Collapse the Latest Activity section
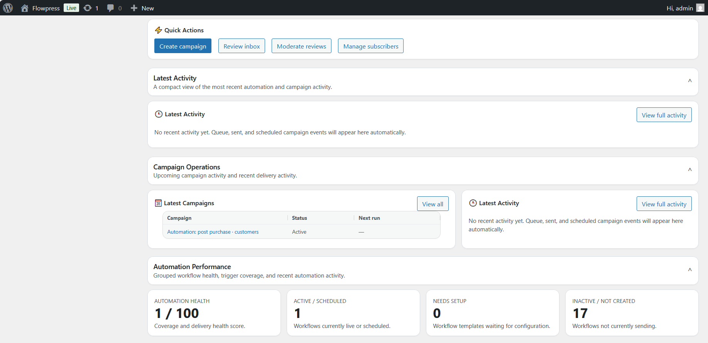The width and height of the screenshot is (708, 343). click(x=690, y=81)
